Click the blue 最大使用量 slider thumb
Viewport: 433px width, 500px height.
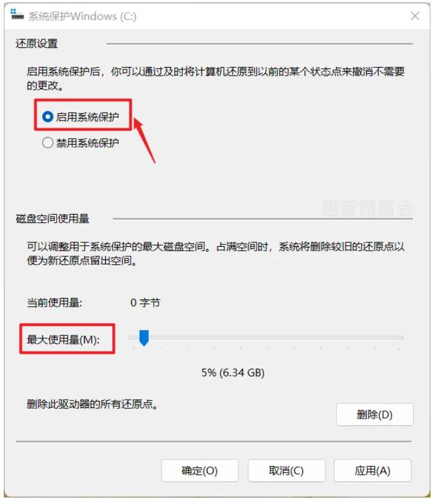(x=144, y=338)
